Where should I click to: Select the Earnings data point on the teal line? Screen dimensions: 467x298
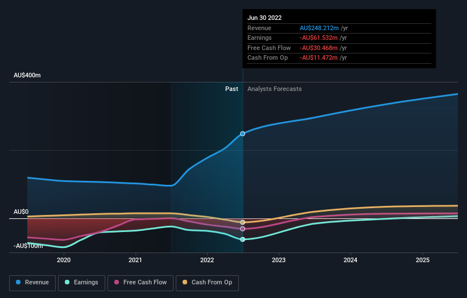243,239
